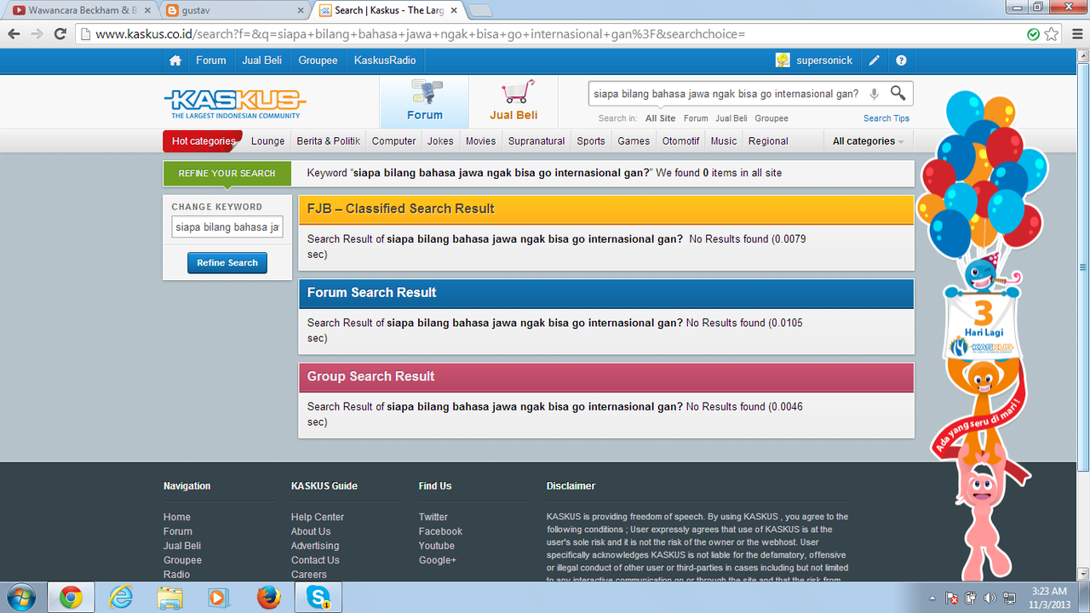
Task: Open a new browser tab
Action: (480, 10)
